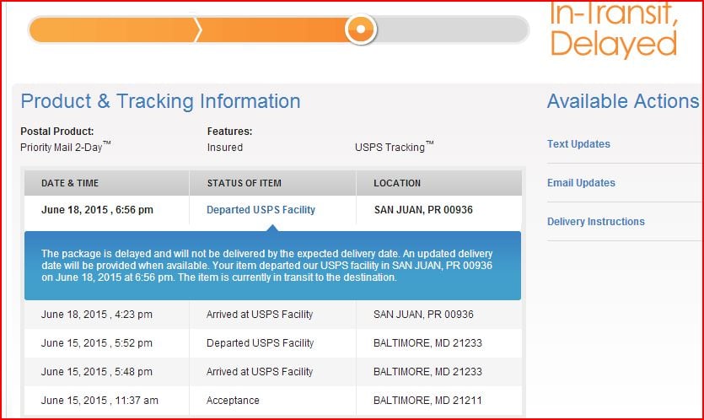
Task: Click the blue Departed USPS Facility status link
Action: pyautogui.click(x=261, y=210)
